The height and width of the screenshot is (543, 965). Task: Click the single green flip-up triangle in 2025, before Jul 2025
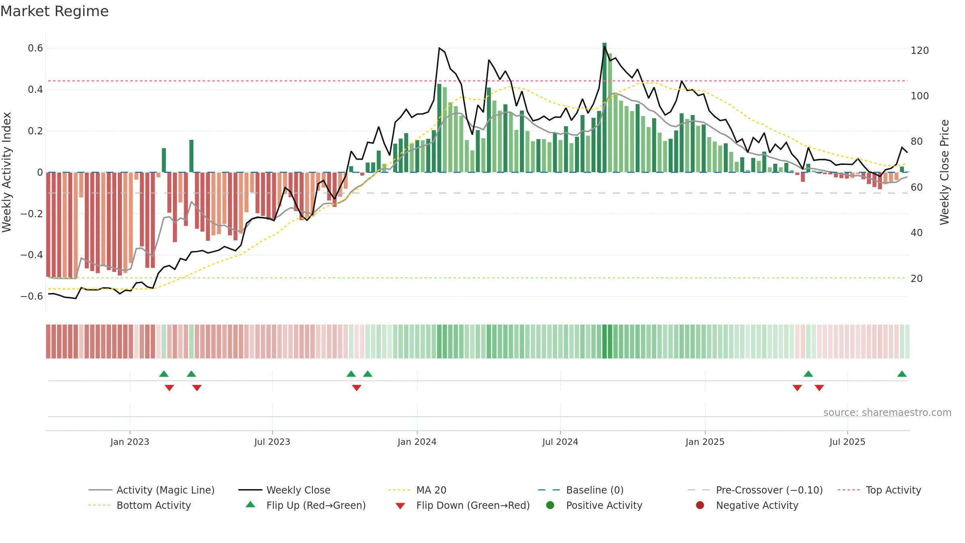(x=808, y=374)
